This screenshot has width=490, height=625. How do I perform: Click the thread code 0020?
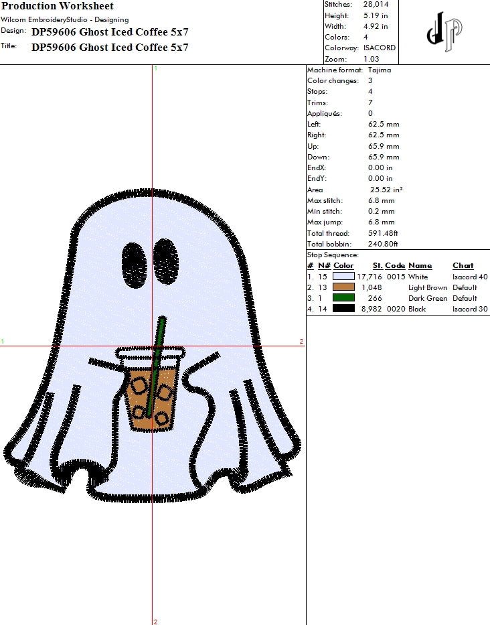[396, 309]
